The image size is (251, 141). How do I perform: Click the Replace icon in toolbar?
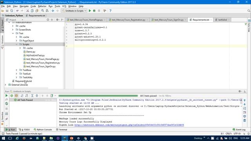coord(47,11)
